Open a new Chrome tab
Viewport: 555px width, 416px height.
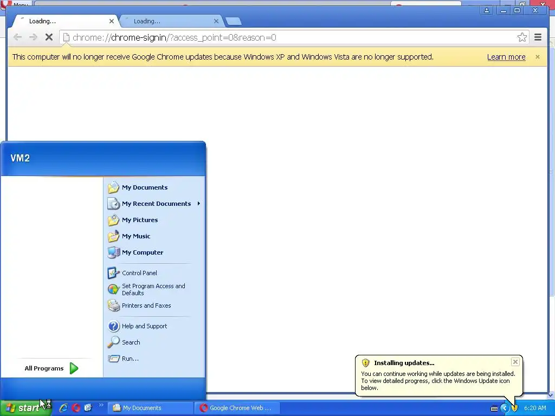pyautogui.click(x=234, y=21)
